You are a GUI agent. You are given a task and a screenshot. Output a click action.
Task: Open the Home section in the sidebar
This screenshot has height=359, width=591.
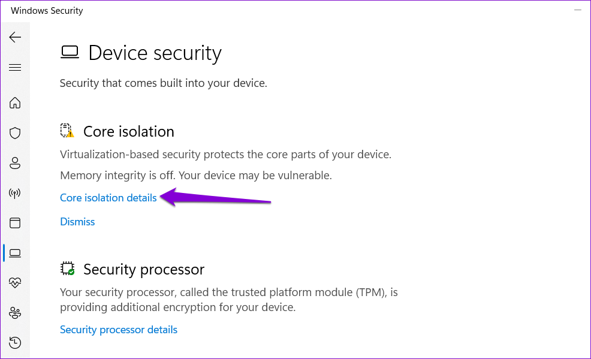coord(15,102)
